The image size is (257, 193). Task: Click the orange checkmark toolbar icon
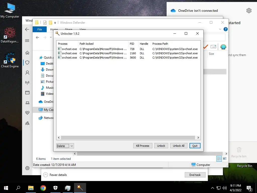pos(206,47)
